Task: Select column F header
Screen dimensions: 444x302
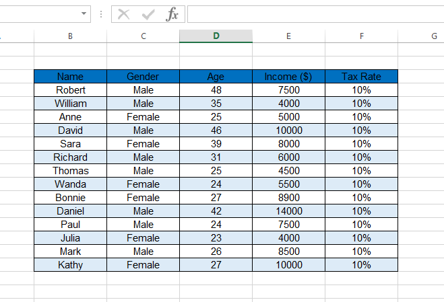Action: click(361, 36)
